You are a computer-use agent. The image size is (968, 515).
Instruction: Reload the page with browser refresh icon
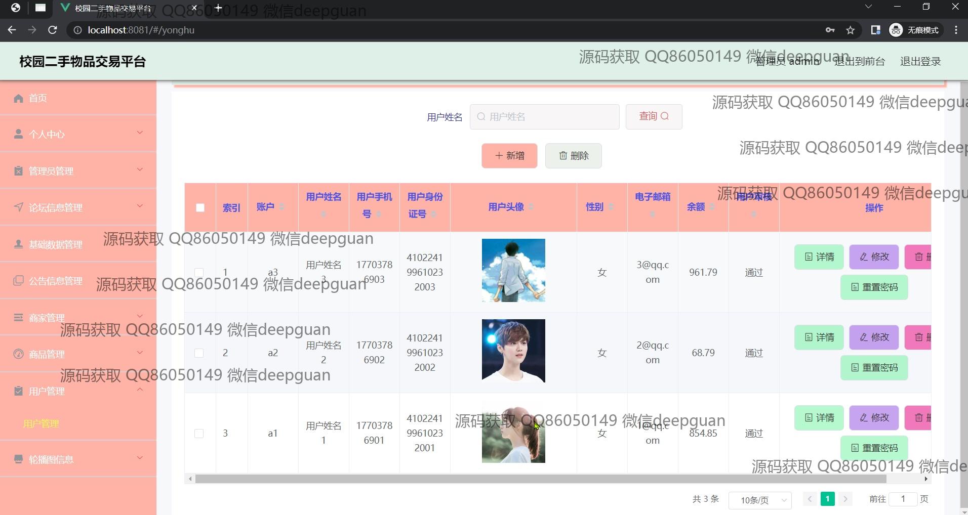coord(52,30)
